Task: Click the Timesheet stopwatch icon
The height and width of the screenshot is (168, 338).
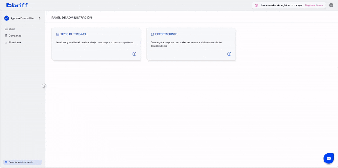Action: [6, 42]
